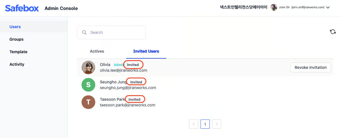The width and height of the screenshot is (341, 138).
Task: Open Template in the sidebar
Action: [18, 52]
